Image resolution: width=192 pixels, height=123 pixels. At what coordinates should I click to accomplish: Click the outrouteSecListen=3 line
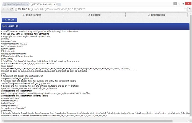(11, 98)
